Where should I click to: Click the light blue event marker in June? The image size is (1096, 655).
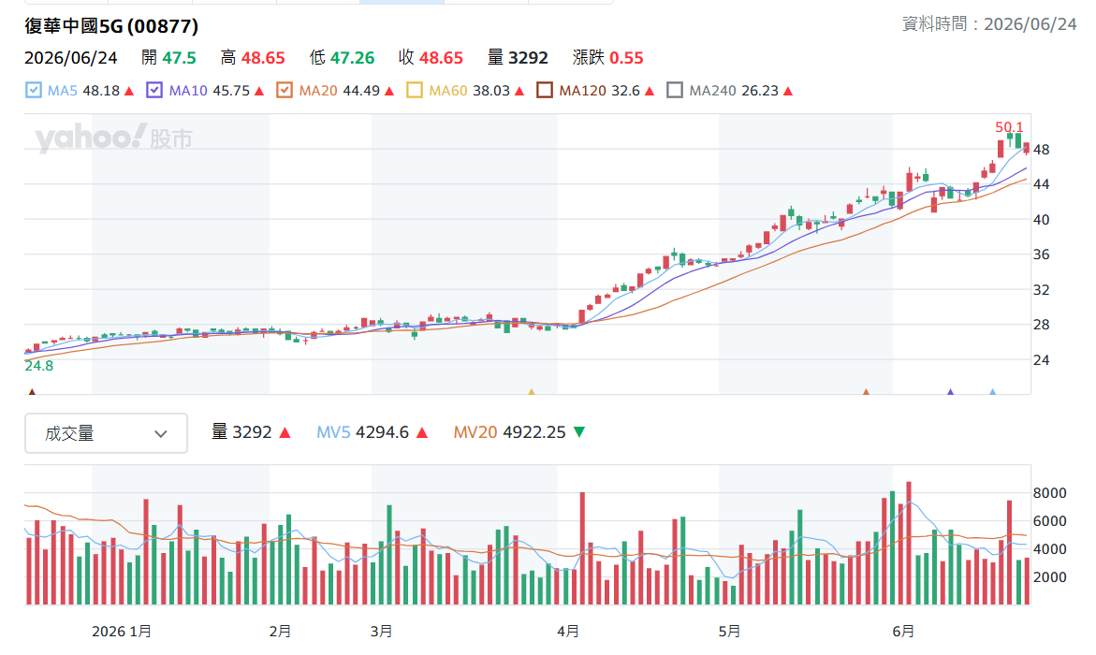[992, 391]
